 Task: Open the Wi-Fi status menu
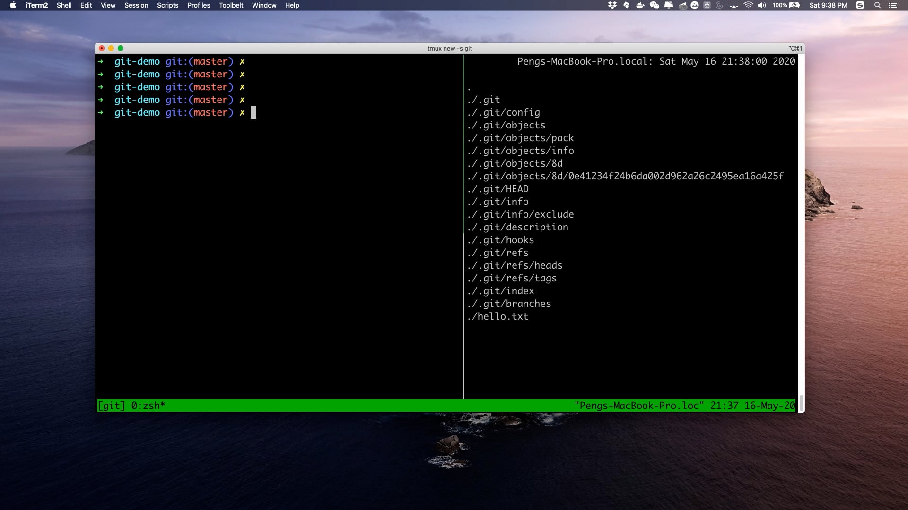pos(748,5)
